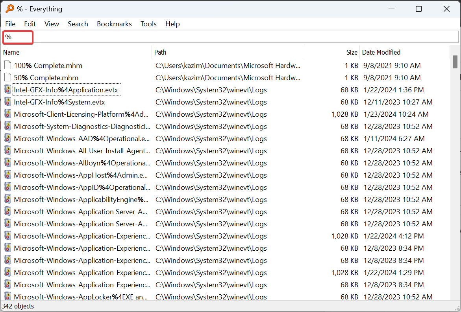Image resolution: width=461 pixels, height=312 pixels.
Task: Maximize the Everything window
Action: [418, 9]
